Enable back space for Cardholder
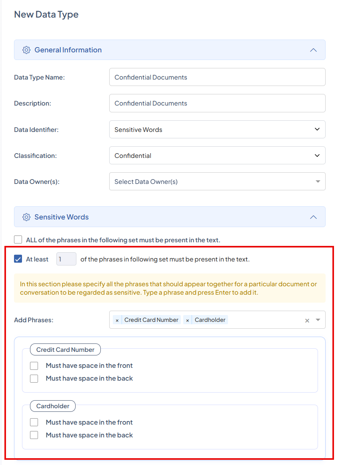Screen dimensions: 340x465 point(34,435)
